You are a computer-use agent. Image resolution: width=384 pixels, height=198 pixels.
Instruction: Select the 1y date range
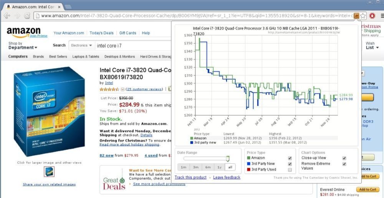[219, 167]
